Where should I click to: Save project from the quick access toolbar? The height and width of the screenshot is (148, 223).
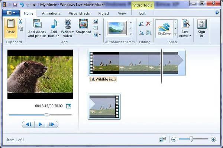(x=15, y=5)
